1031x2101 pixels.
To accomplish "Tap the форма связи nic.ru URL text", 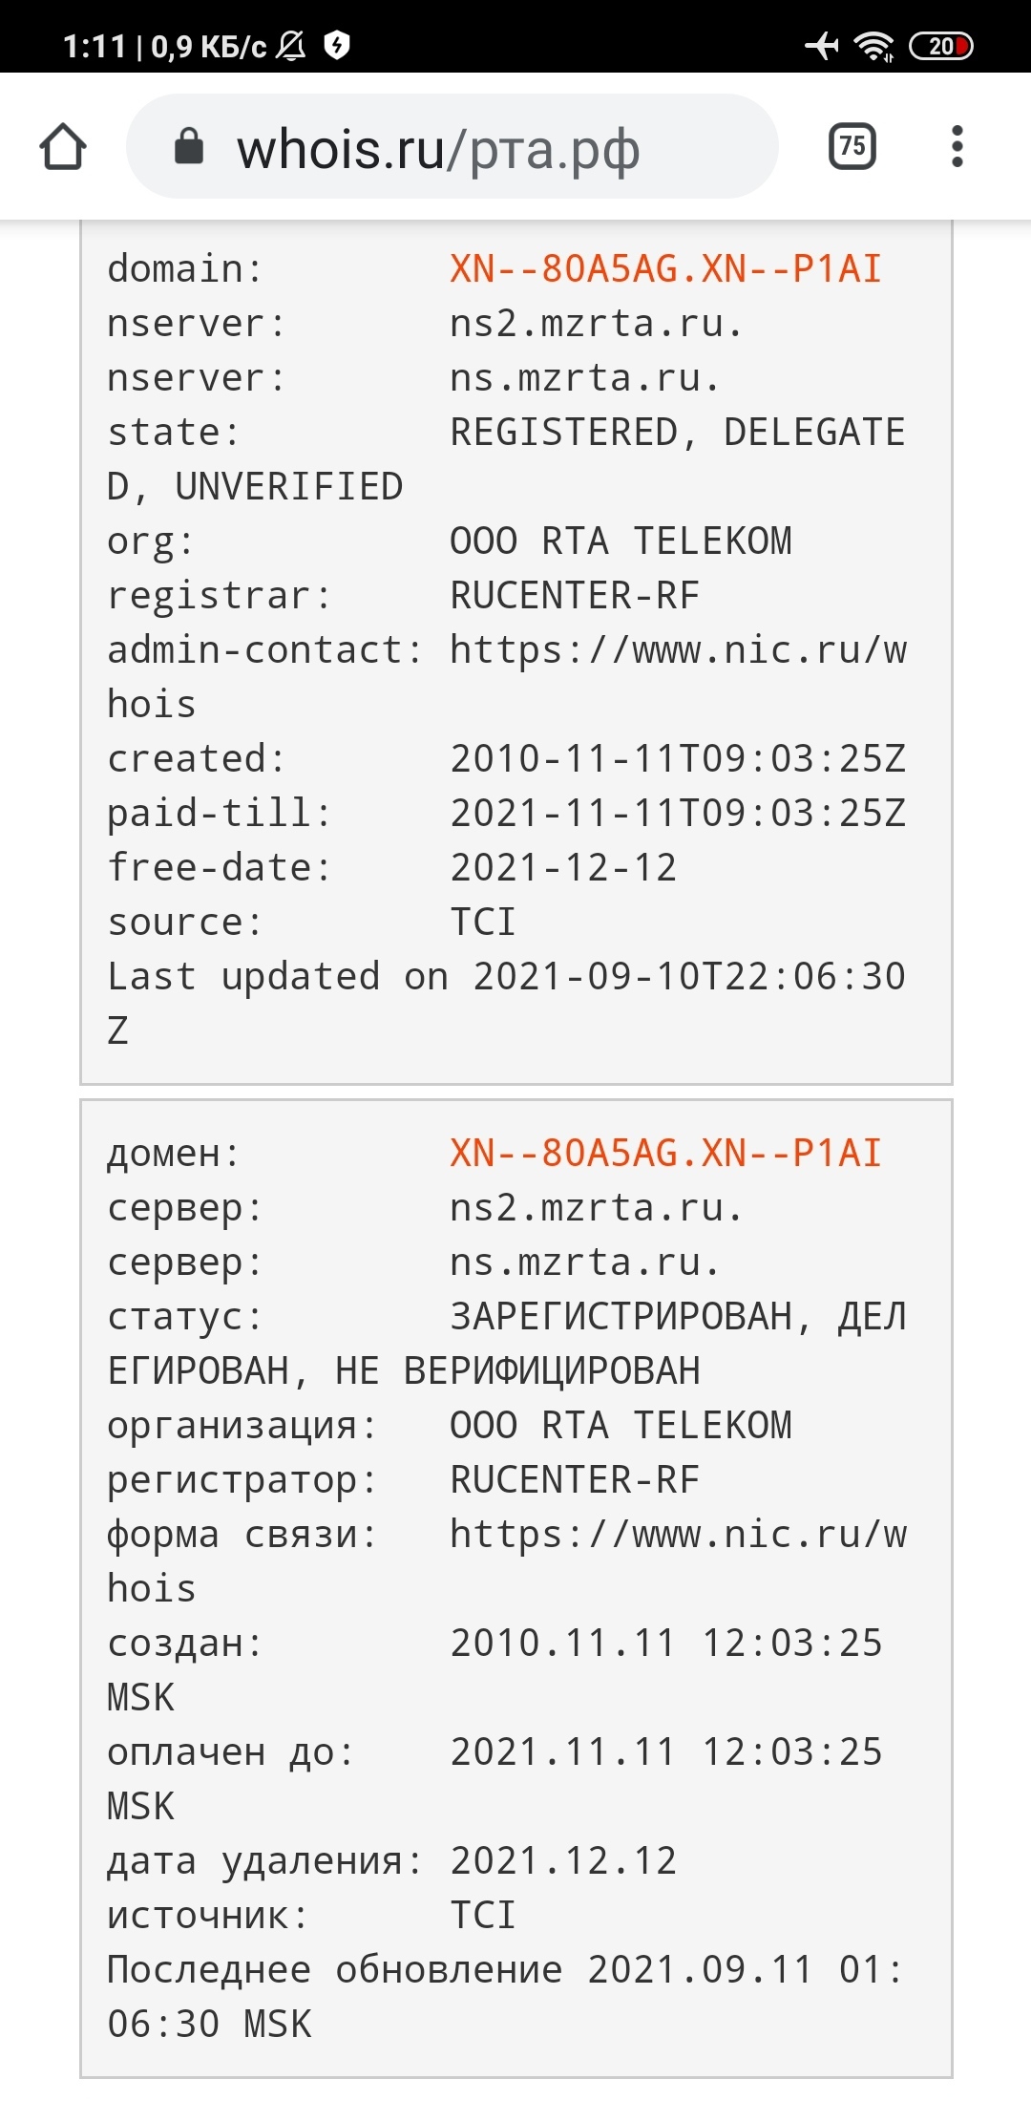I will click(x=678, y=1535).
